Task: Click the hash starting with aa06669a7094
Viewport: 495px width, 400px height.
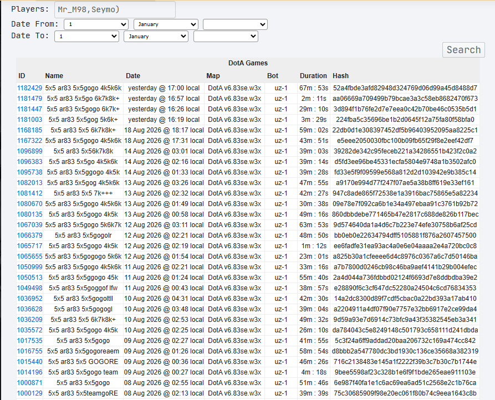Action: 405,99
